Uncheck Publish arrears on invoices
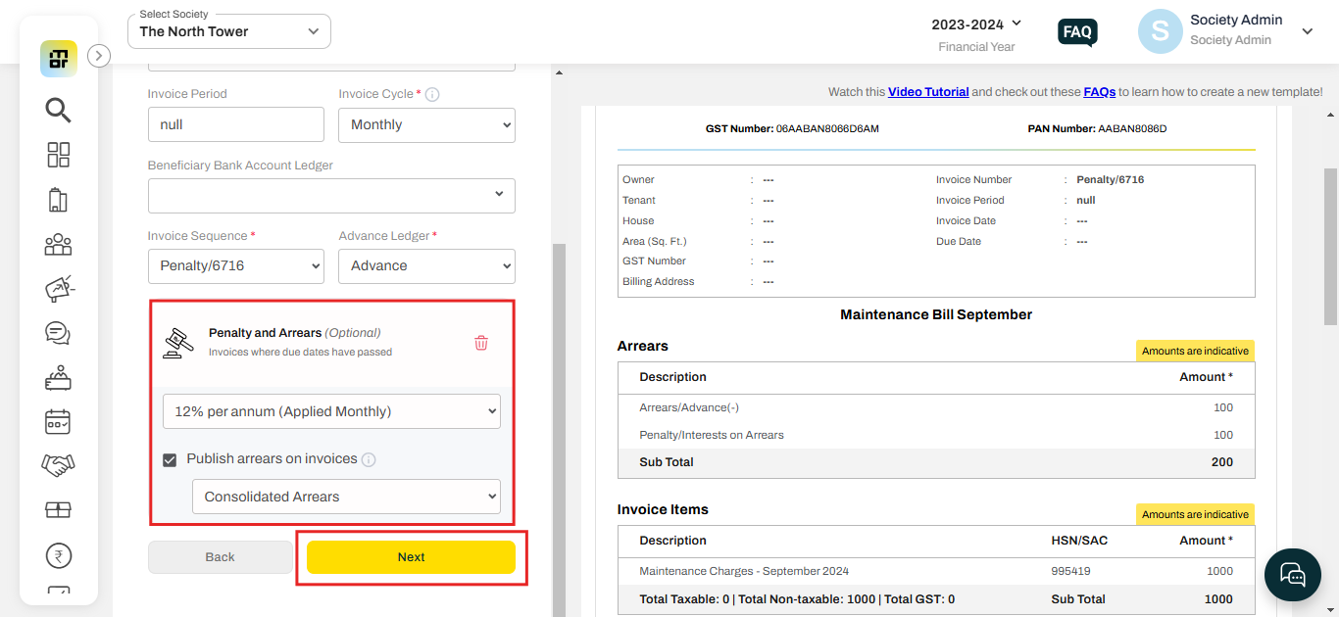The width and height of the screenshot is (1339, 617). point(170,458)
